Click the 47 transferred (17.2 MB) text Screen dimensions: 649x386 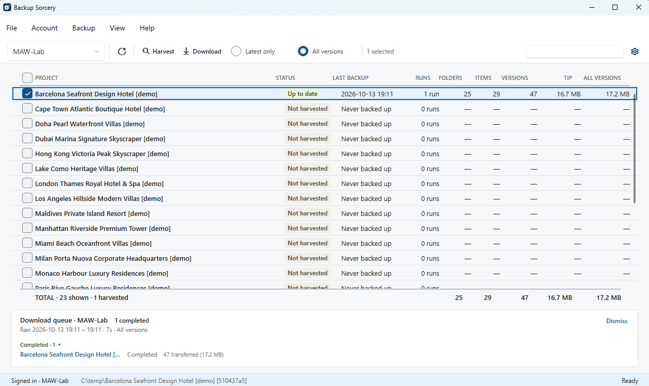193,355
